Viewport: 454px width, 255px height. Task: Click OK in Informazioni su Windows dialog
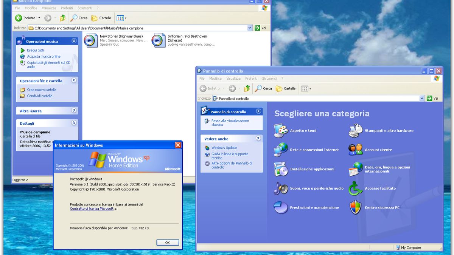168,243
